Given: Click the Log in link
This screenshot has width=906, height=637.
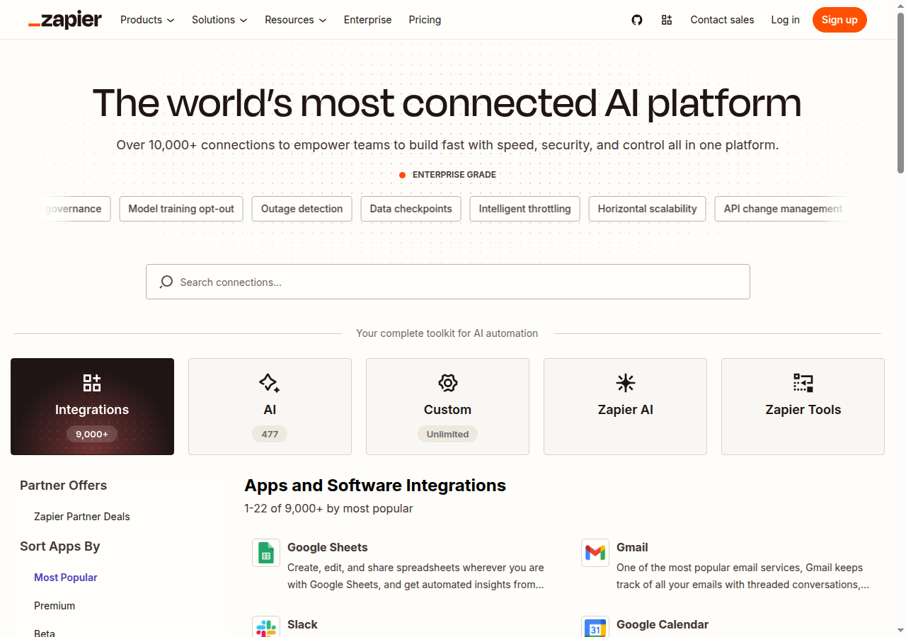Looking at the screenshot, I should (x=785, y=20).
